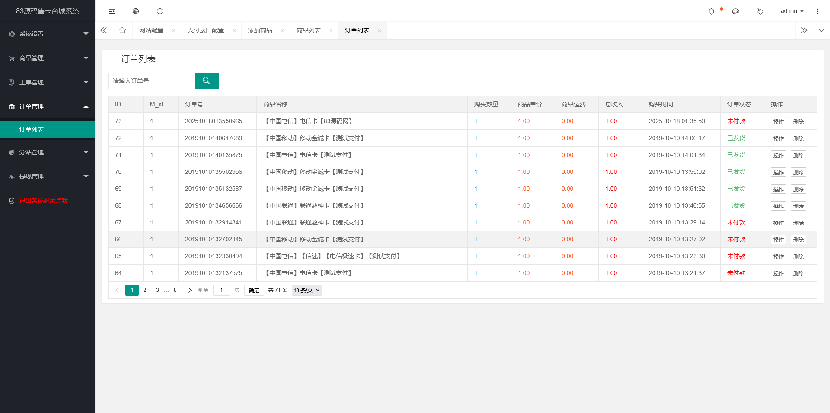
Task: Delete order 67 with 删除 button
Action: (x=798, y=223)
